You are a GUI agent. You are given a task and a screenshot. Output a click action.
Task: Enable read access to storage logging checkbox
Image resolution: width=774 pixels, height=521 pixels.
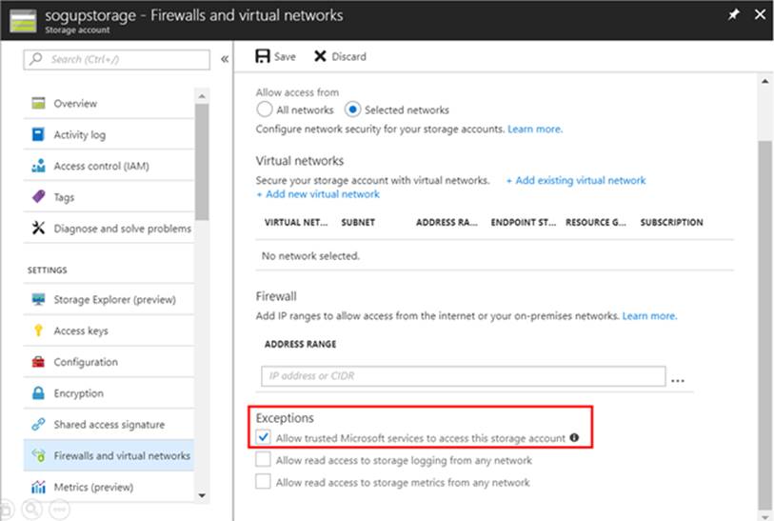pyautogui.click(x=264, y=460)
